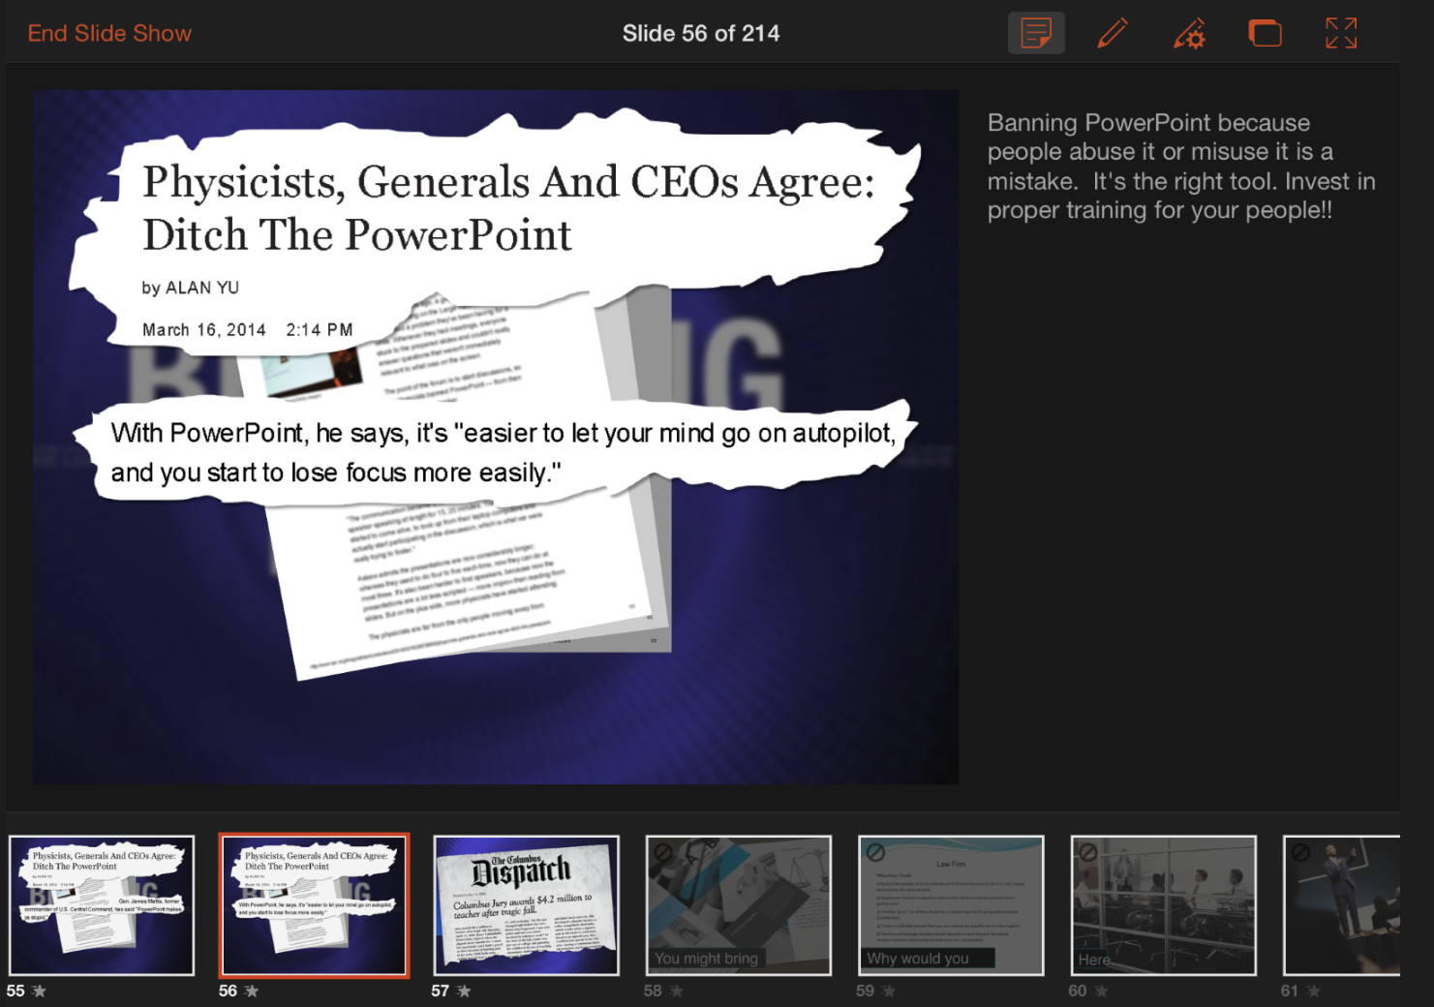Toggle the speaker notes panel icon
Screen dimensions: 1434x1007
tap(1036, 33)
